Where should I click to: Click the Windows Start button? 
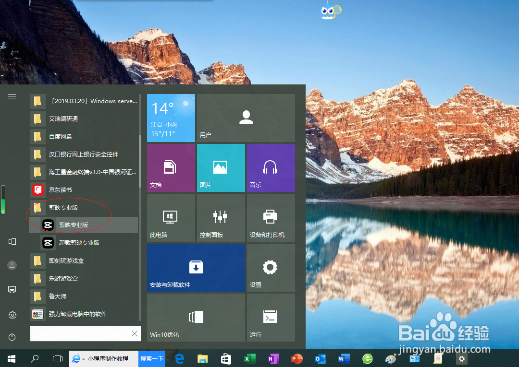[11, 359]
